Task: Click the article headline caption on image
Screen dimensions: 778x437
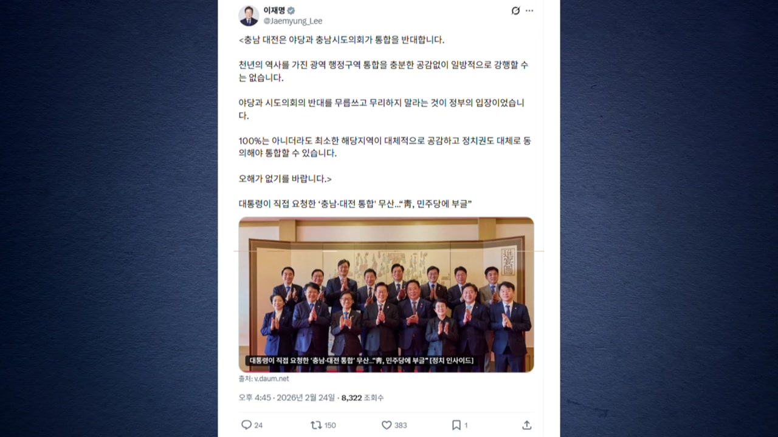Action: 361,361
